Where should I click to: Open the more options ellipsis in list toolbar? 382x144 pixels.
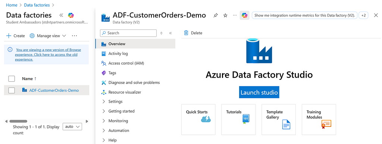pos(75,36)
